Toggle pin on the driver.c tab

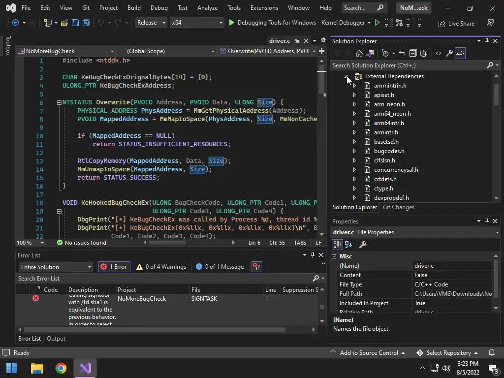pyautogui.click(x=297, y=41)
